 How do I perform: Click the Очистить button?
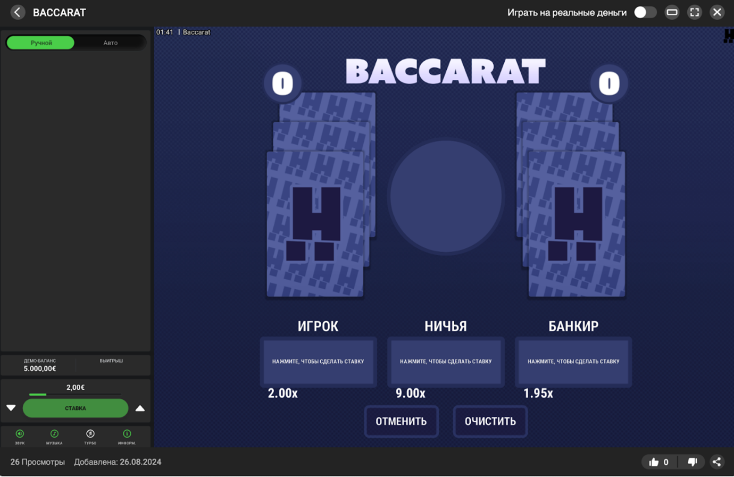pos(490,421)
